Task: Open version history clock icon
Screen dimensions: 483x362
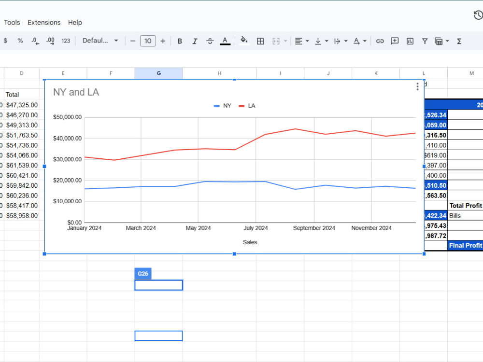Action: (x=478, y=15)
